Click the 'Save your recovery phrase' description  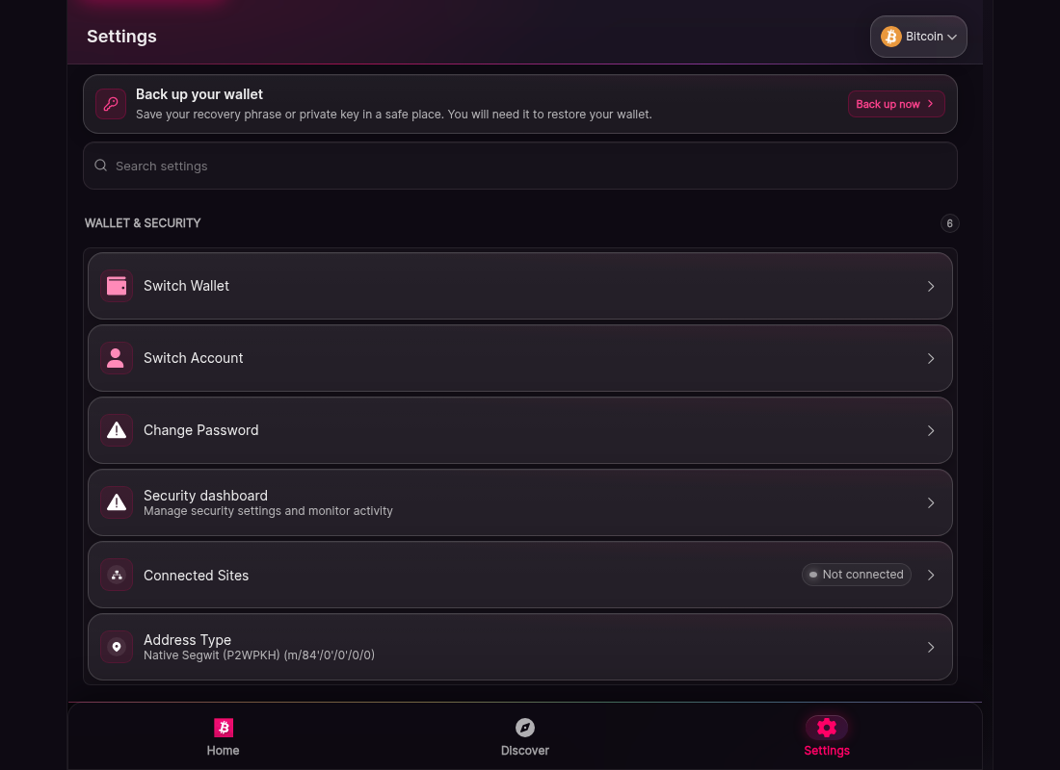point(393,115)
